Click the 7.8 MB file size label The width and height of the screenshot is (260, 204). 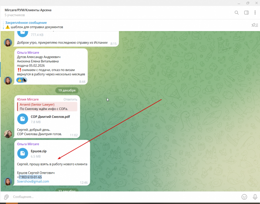[x=36, y=122]
